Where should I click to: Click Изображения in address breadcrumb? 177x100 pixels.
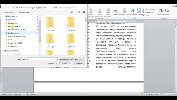(41, 8)
